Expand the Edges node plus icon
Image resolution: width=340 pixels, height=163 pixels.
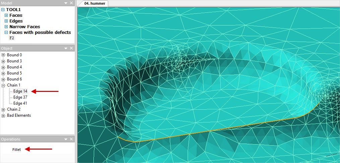coord(6,21)
